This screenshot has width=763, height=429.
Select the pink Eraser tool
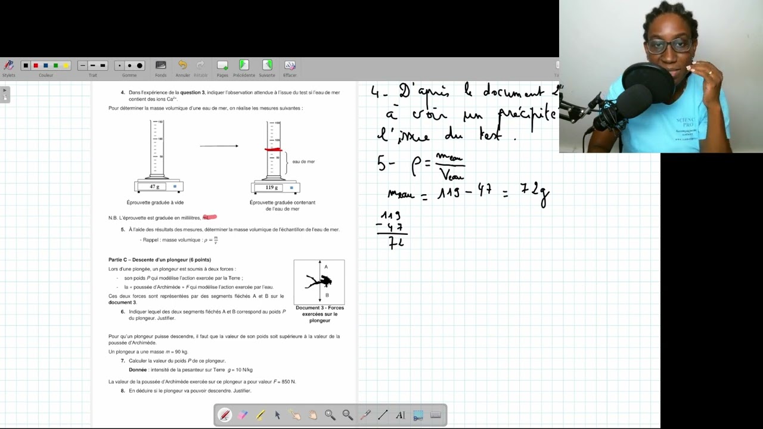(243, 415)
